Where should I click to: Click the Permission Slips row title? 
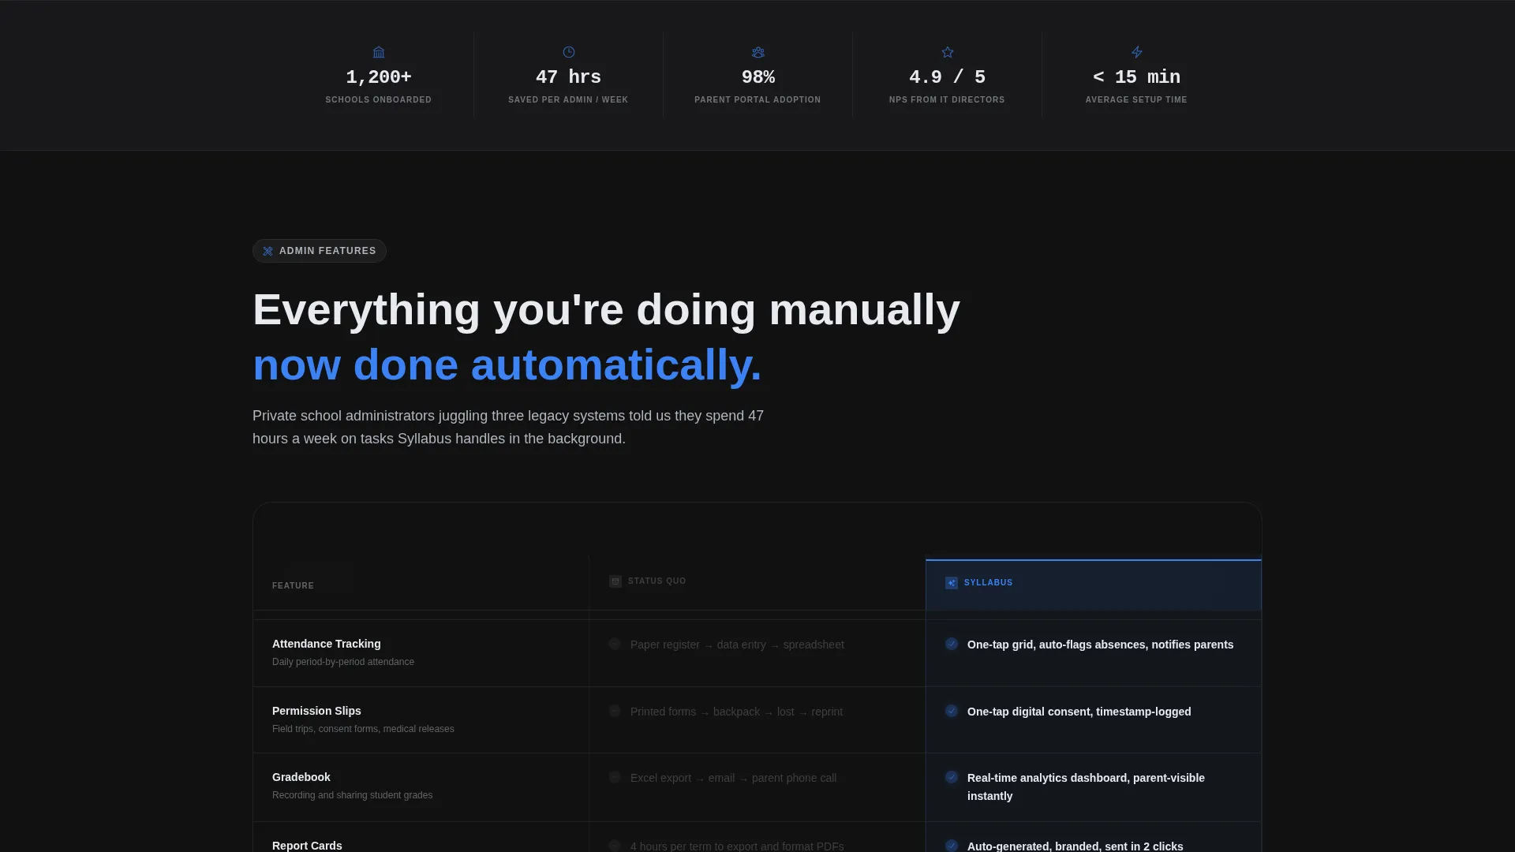click(x=316, y=711)
